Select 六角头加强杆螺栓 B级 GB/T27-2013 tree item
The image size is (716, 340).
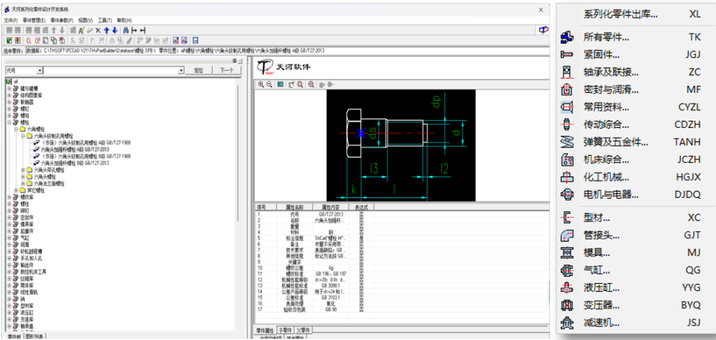tap(74, 163)
